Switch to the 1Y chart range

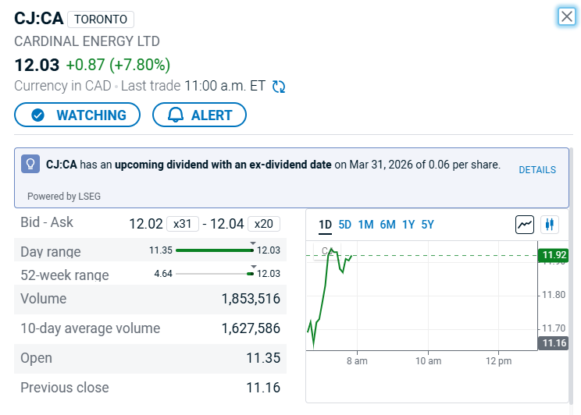[x=408, y=225]
